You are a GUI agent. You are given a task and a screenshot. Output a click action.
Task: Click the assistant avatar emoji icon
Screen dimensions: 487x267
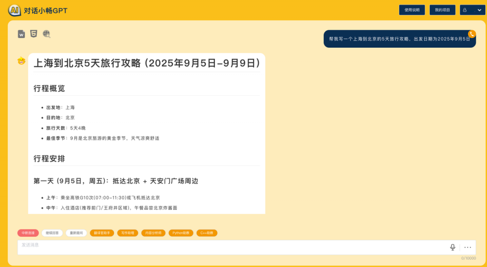pos(21,60)
